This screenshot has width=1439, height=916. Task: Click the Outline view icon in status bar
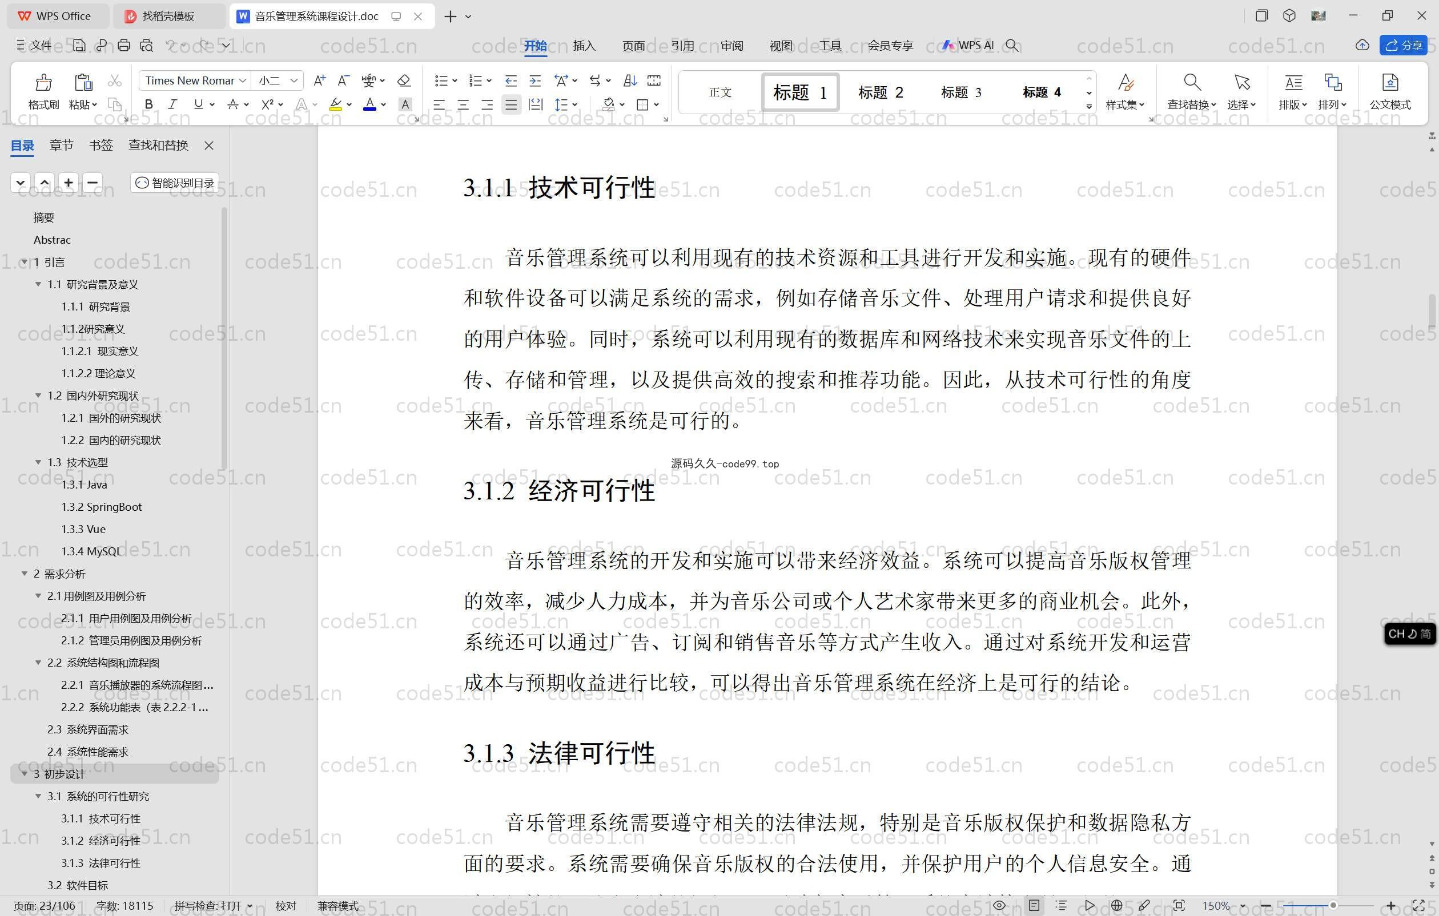tap(1062, 906)
